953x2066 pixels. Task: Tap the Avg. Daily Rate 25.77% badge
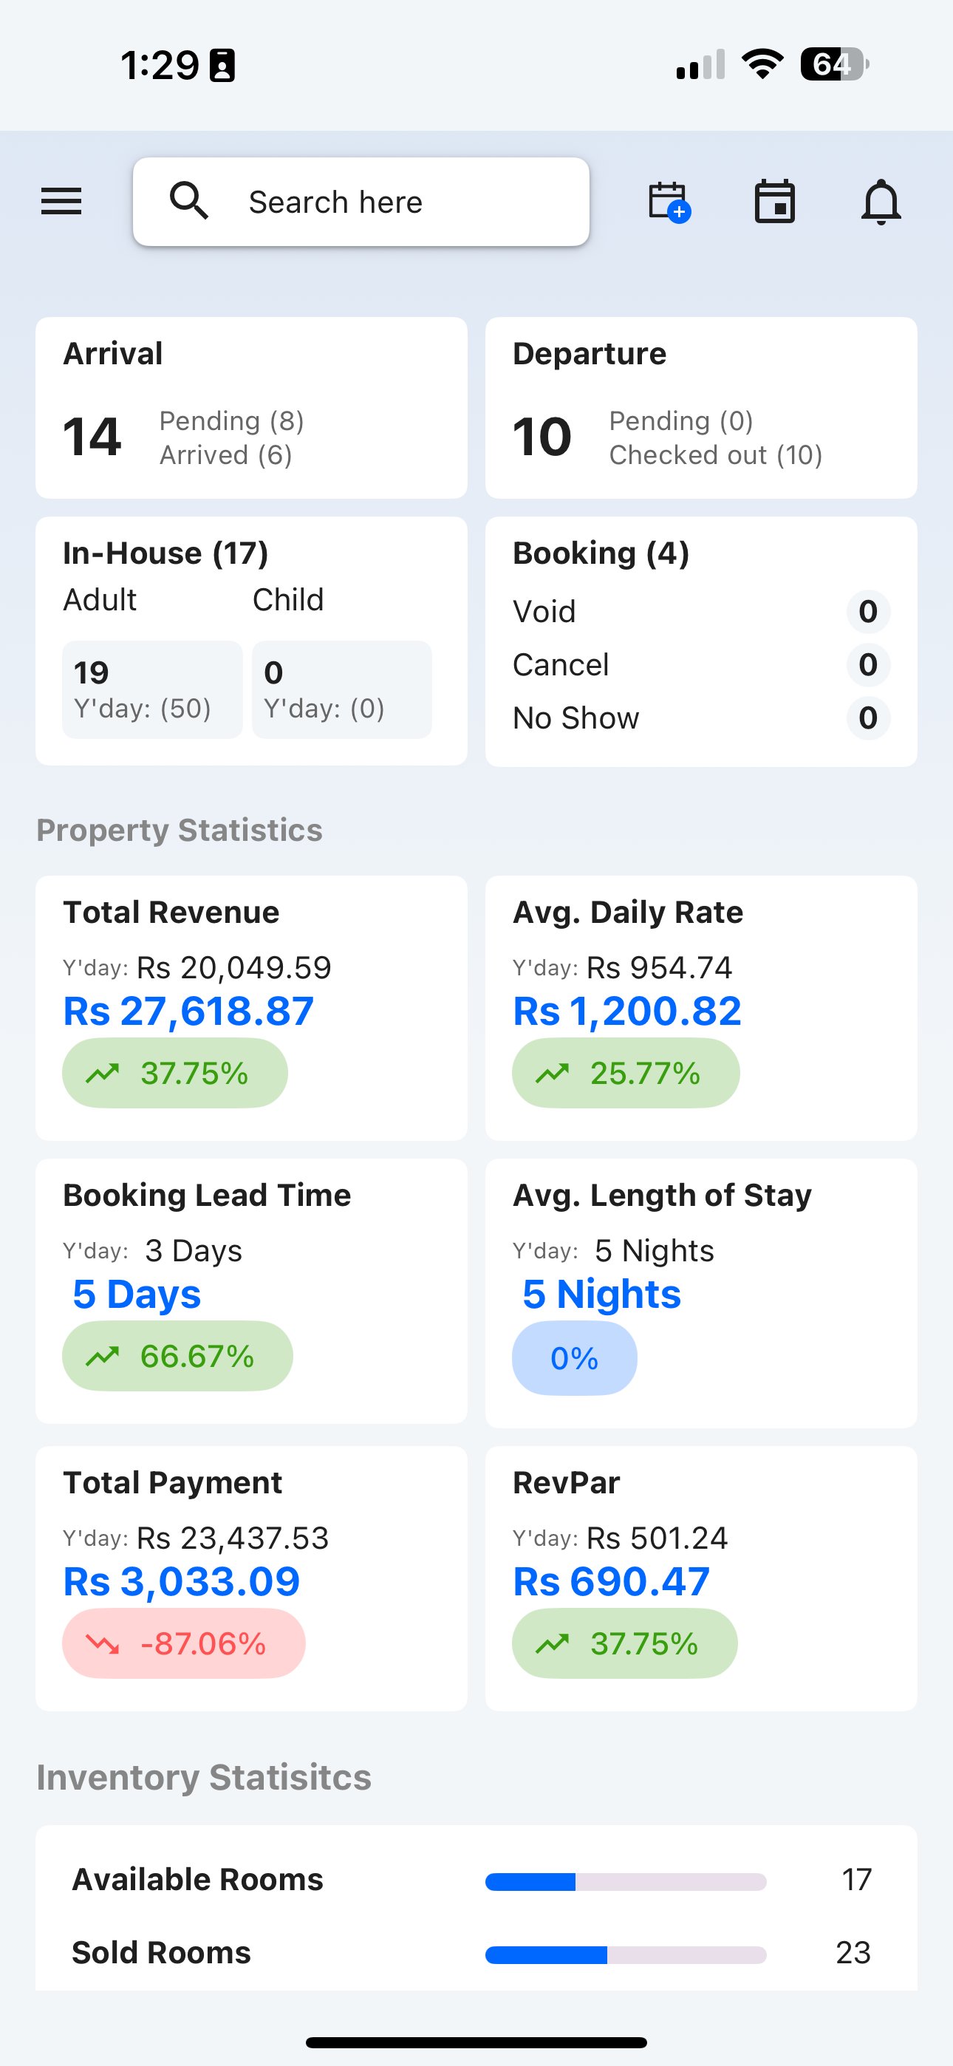[x=626, y=1073]
